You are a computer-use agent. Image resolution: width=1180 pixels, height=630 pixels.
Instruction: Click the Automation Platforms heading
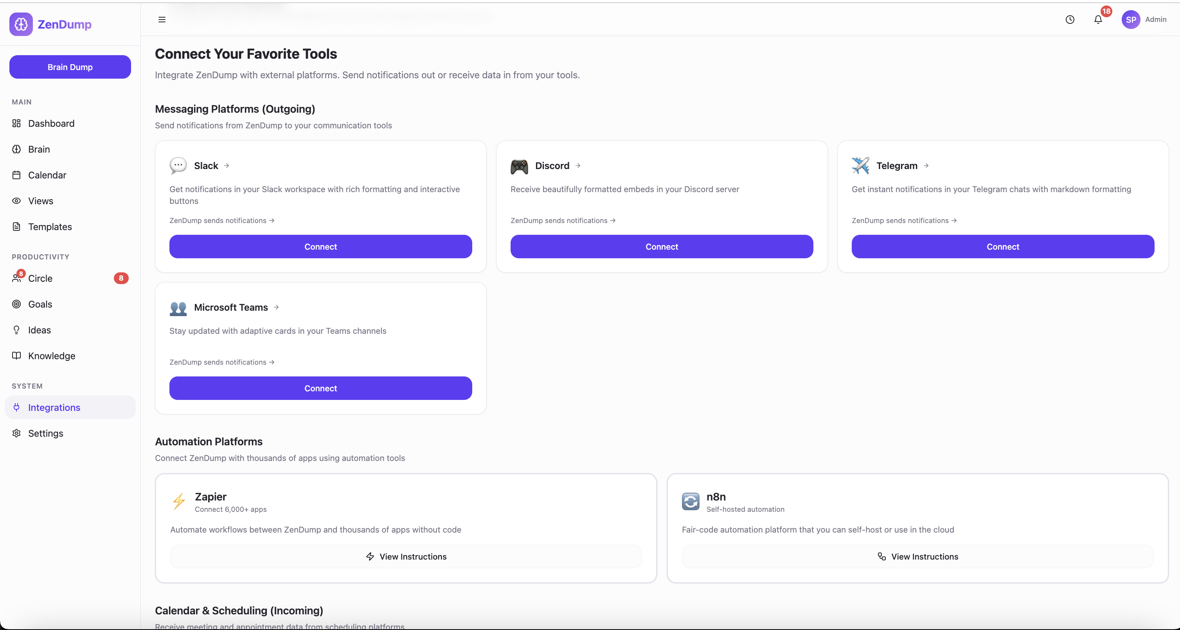tap(209, 442)
